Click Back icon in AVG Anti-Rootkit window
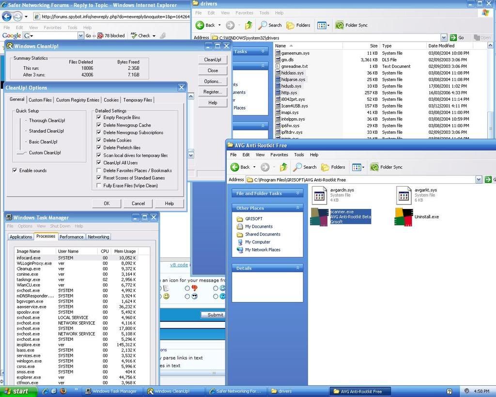The height and width of the screenshot is (397, 496). click(235, 167)
